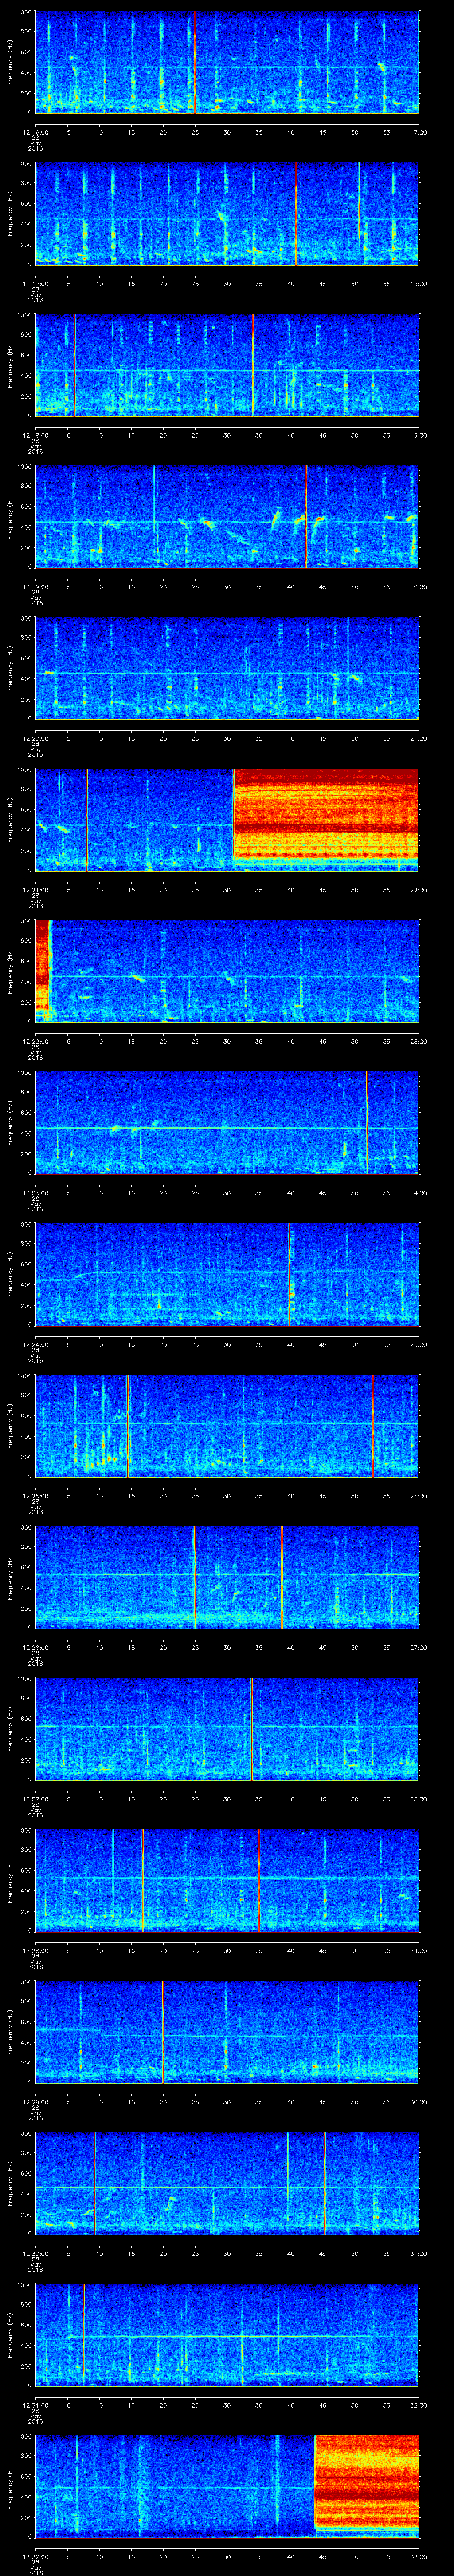Select the 27:00 end time label
Screen dimensions: 454x2576
tap(418, 1647)
